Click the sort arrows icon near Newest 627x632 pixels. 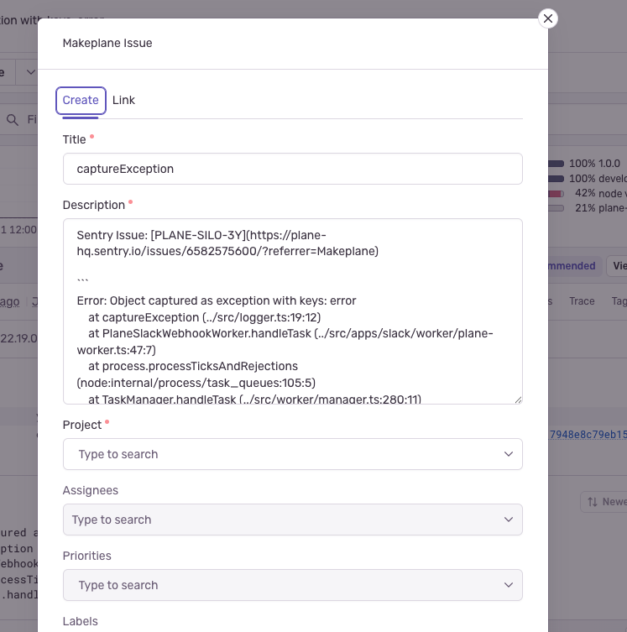coord(593,502)
